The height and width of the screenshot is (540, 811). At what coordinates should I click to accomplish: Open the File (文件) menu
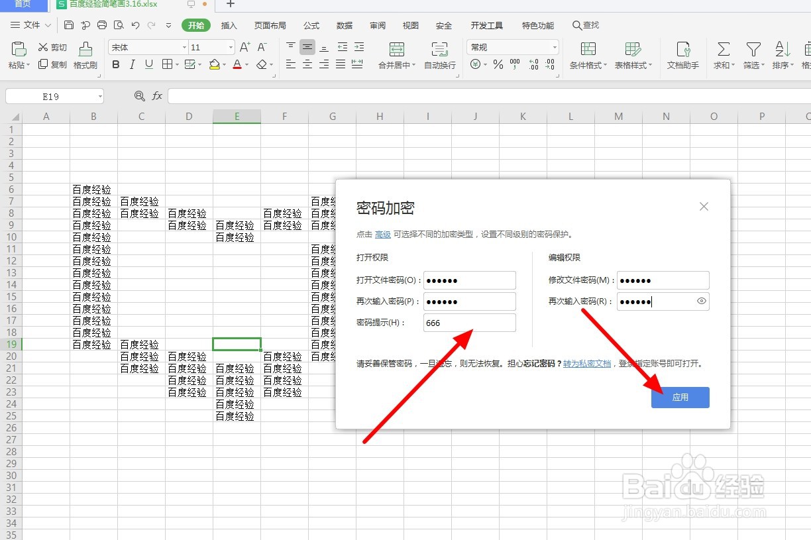pyautogui.click(x=31, y=25)
